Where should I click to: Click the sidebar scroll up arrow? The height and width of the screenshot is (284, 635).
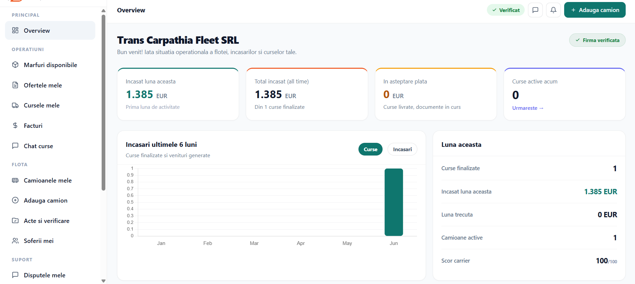[103, 11]
